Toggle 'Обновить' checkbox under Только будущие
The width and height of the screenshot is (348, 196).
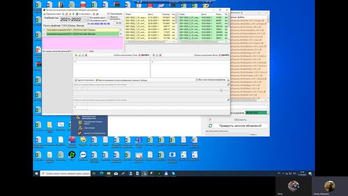[108, 18]
